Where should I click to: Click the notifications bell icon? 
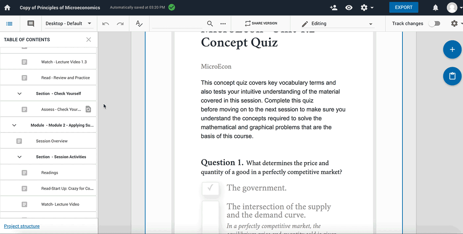point(436,8)
